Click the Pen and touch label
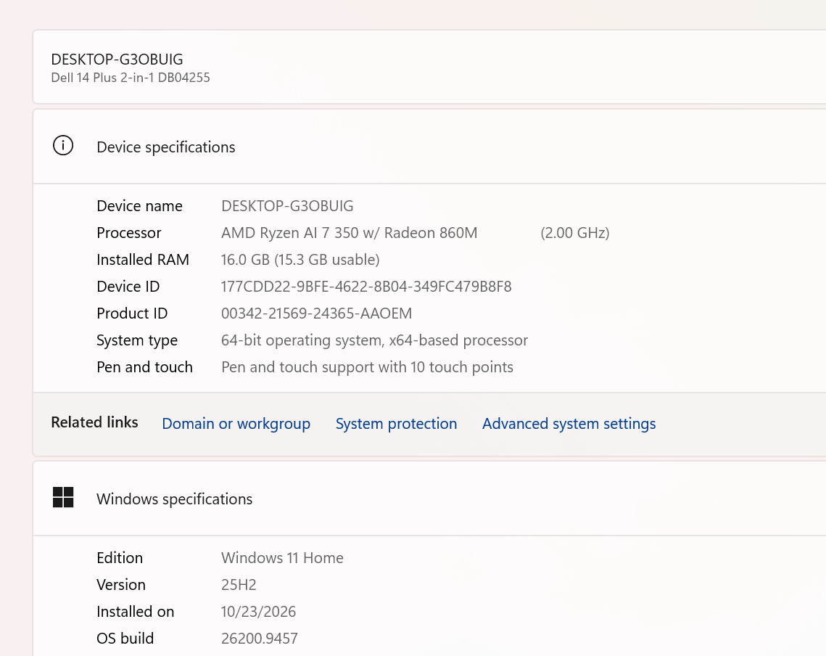Screen dimensions: 826x656 (x=145, y=367)
